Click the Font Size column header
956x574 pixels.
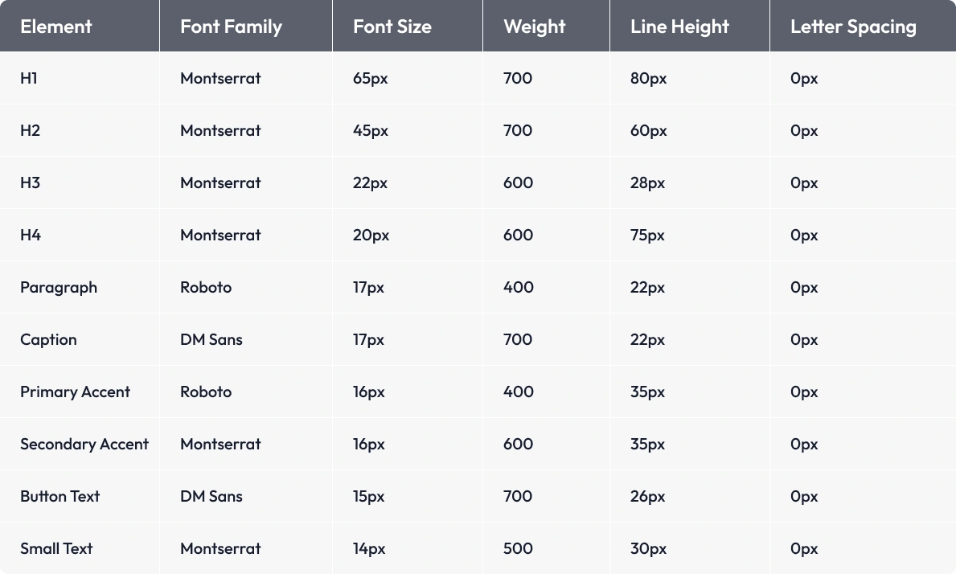pos(392,27)
